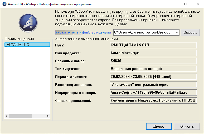
Task: Click the 'Укажите путь к файлу лицензии' label
Action: coord(83,32)
